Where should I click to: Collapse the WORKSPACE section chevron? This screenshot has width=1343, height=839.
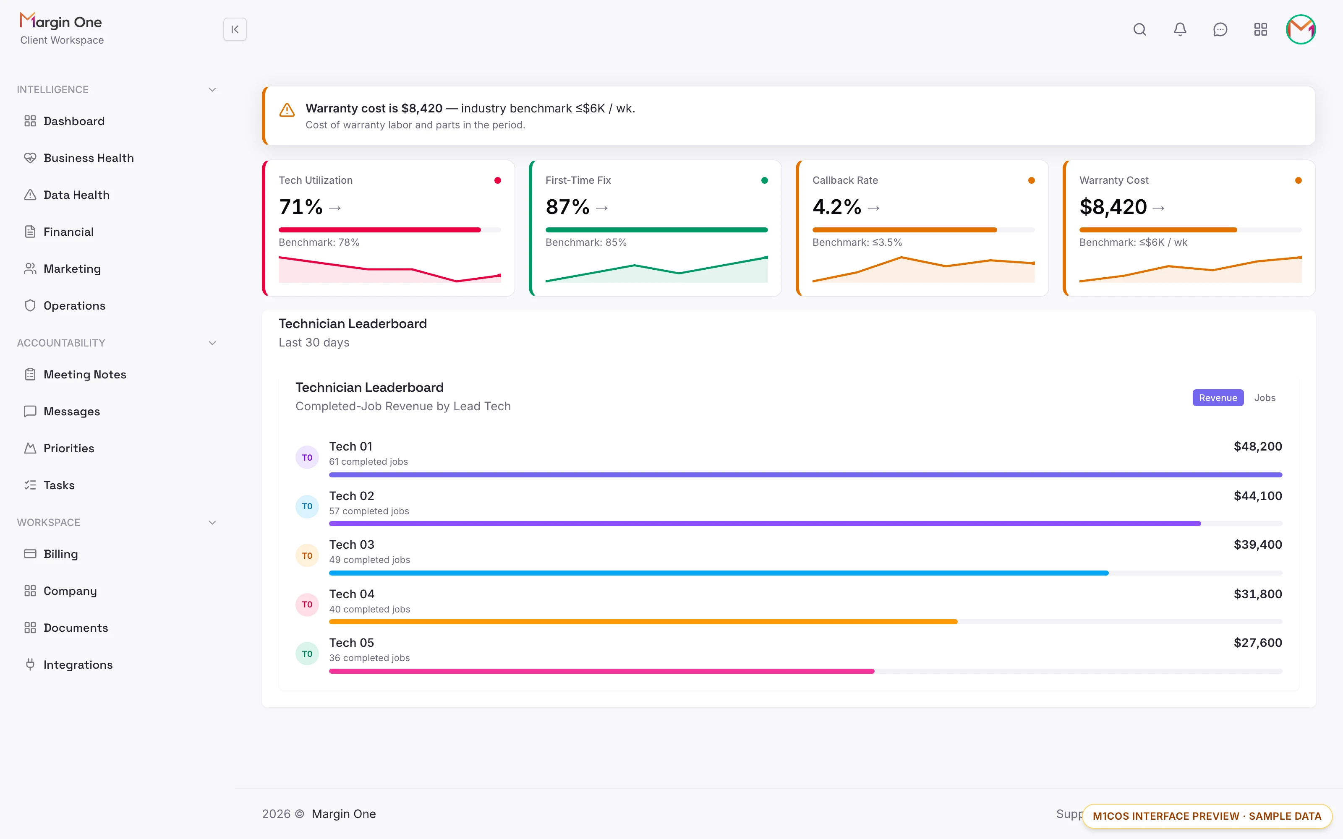point(212,523)
